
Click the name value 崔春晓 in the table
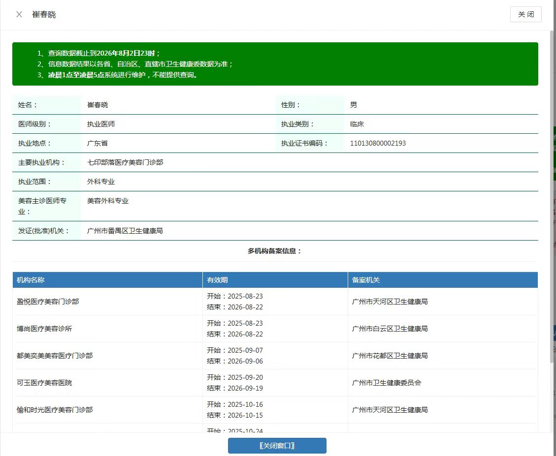click(x=98, y=105)
